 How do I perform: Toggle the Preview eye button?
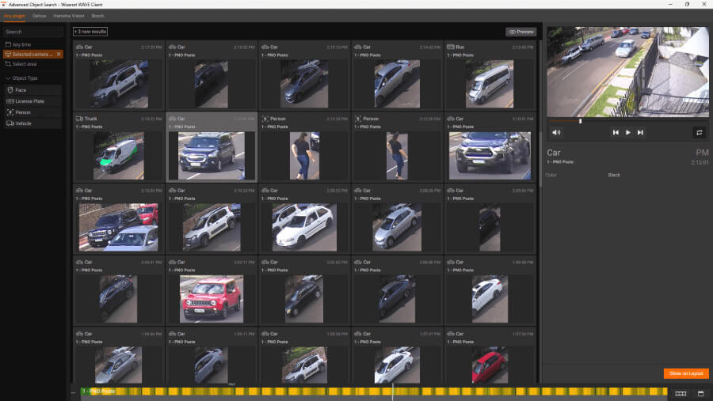(x=520, y=32)
